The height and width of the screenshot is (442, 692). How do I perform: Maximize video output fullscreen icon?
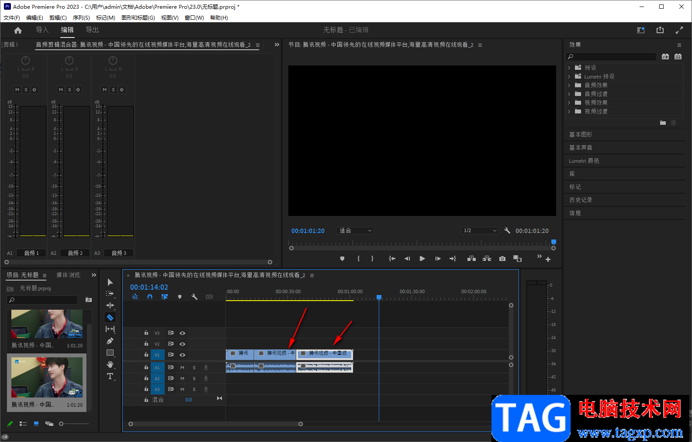(x=679, y=30)
